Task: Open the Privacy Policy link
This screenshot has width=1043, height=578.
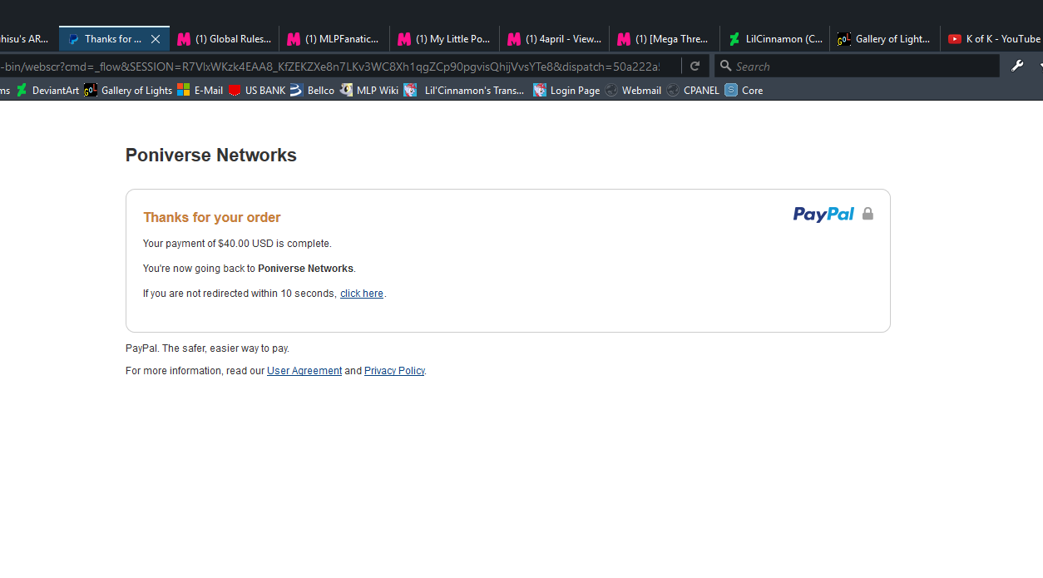Action: [x=394, y=371]
